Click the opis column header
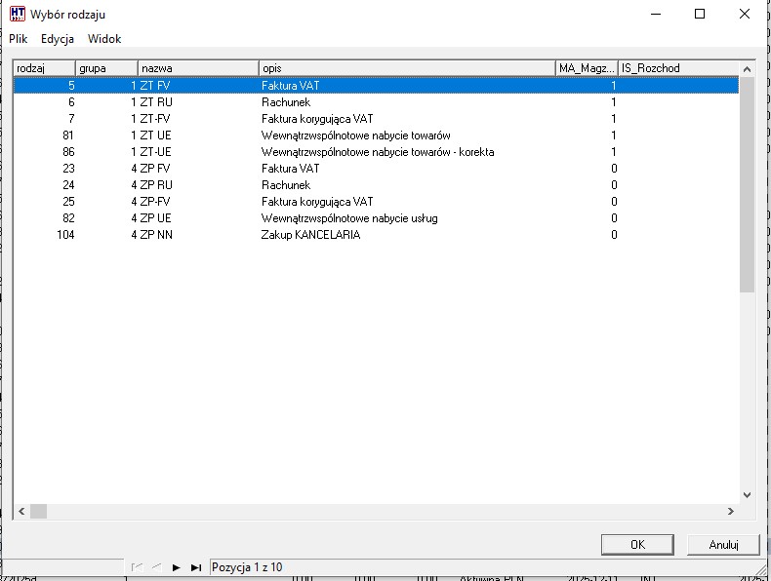 [406, 68]
